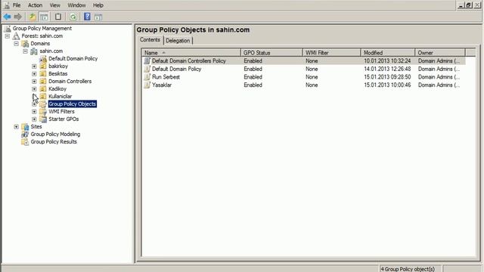Open the Help menu
The image size is (484, 272).
[x=98, y=5]
